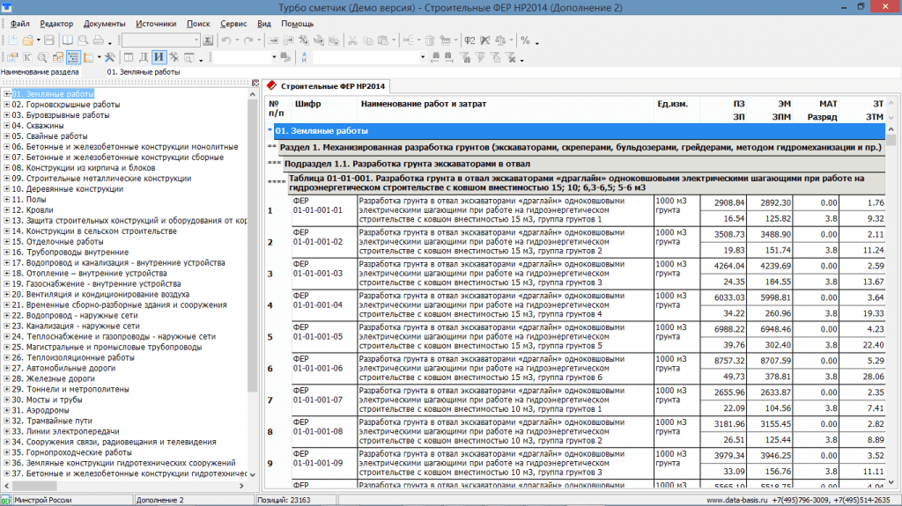This screenshot has width=902, height=506.
Task: Click the two-pane layout icon
Action: pos(129,57)
